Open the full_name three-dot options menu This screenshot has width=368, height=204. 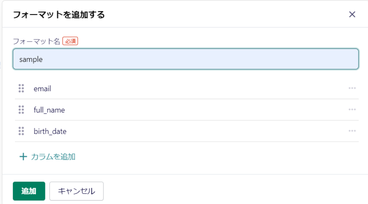(x=352, y=110)
